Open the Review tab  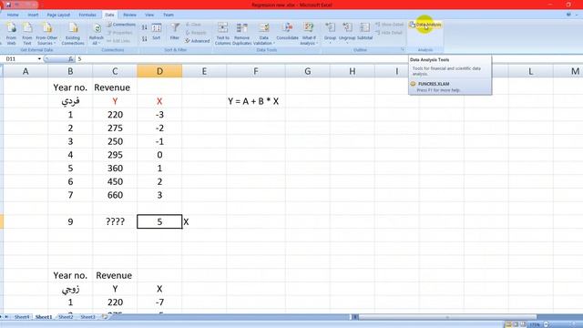point(129,15)
